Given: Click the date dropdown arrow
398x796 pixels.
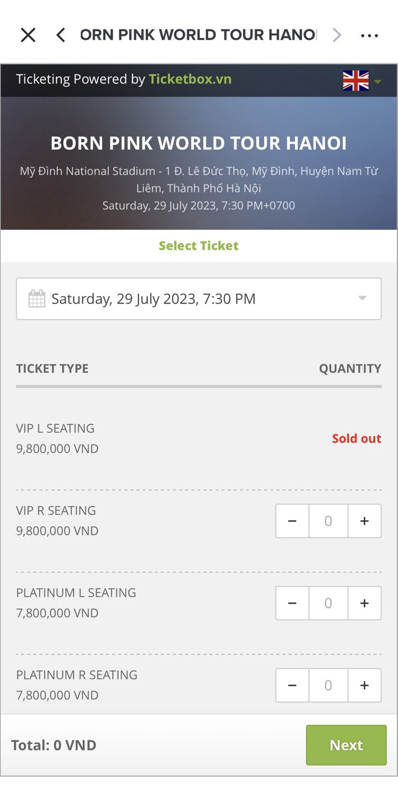Looking at the screenshot, I should click(x=362, y=298).
